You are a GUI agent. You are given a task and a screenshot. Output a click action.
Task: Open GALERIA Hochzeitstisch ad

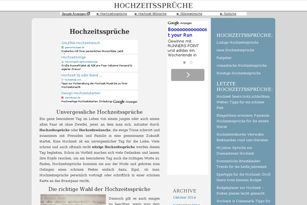tap(81, 43)
